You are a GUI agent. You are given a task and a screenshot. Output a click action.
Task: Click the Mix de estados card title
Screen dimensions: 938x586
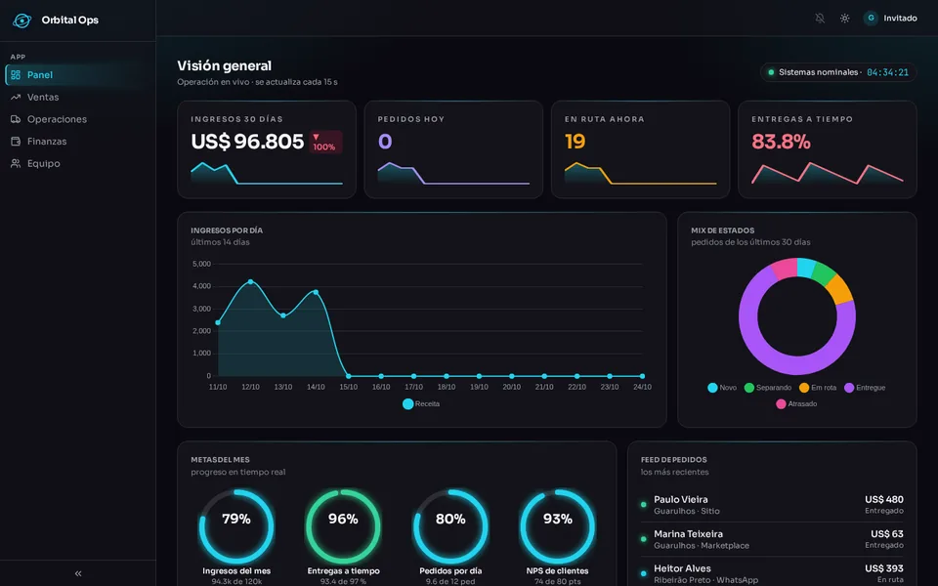pos(723,230)
